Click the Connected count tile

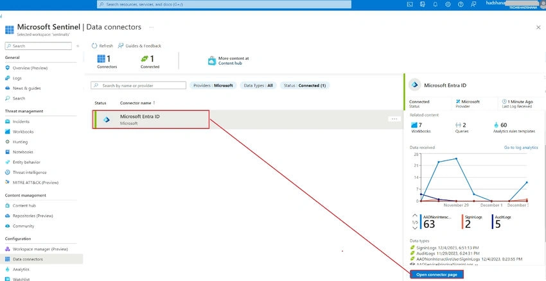(150, 62)
